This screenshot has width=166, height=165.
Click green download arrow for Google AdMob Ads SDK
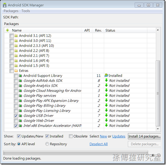coord(106,80)
